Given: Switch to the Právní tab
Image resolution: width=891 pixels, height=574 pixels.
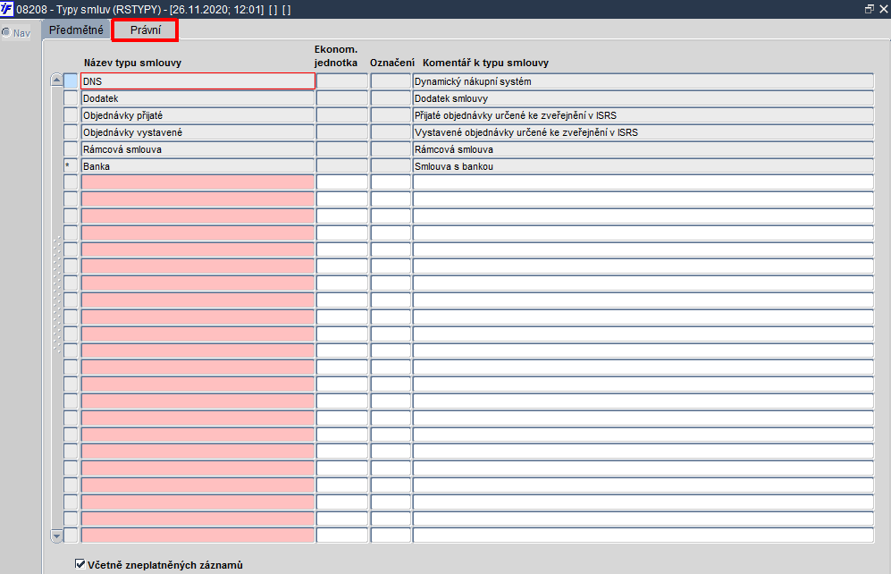Looking at the screenshot, I should [146, 30].
